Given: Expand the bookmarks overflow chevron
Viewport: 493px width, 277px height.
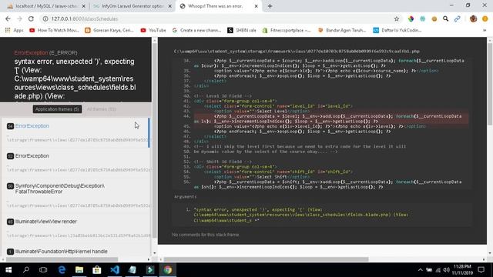Looking at the screenshot, I should [x=485, y=30].
